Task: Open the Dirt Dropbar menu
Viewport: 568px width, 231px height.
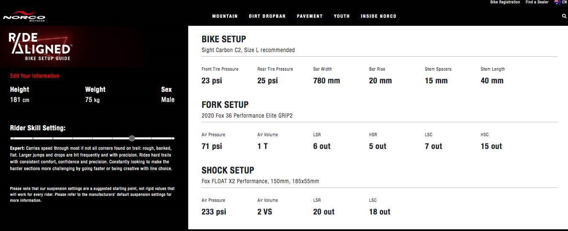Action: pyautogui.click(x=267, y=16)
